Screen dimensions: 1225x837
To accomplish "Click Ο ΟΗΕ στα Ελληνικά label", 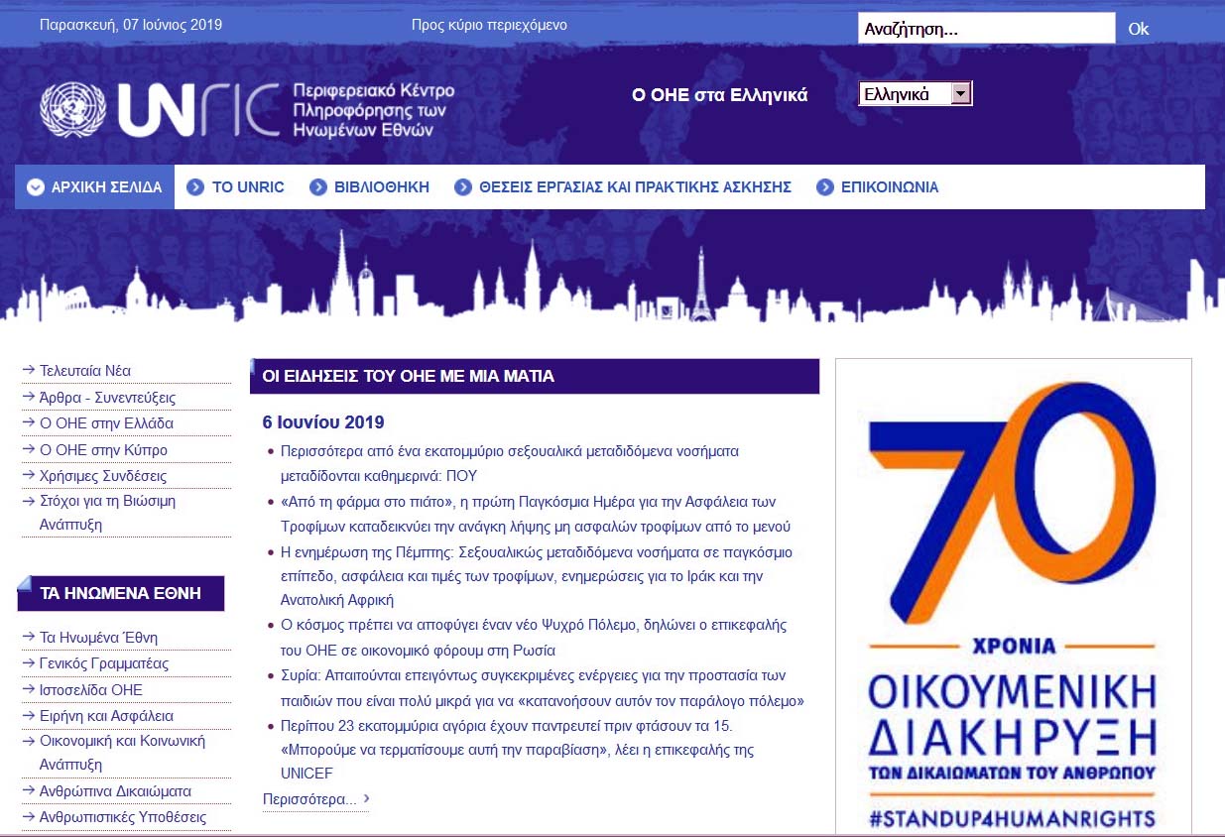I will (x=720, y=96).
